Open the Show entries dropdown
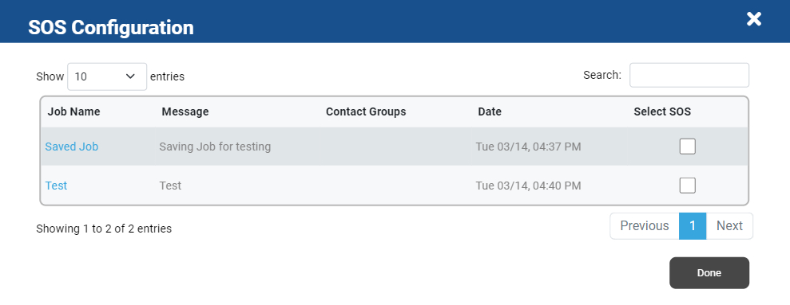Viewport: 790px width, 305px height. (x=107, y=76)
